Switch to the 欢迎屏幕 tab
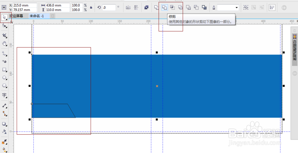 (x=16, y=16)
